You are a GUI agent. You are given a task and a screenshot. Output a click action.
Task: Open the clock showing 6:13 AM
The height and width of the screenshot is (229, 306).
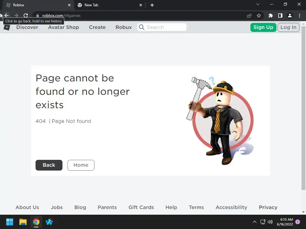(285, 222)
